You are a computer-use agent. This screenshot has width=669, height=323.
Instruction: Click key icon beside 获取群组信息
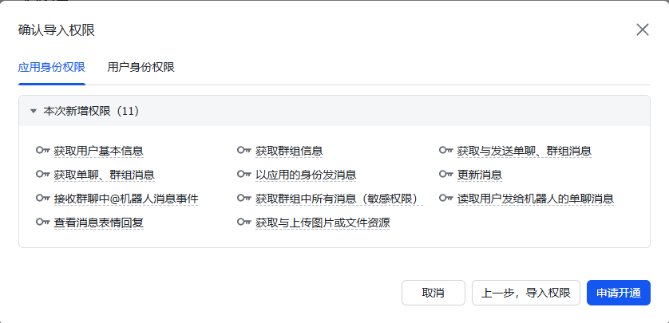pos(244,150)
